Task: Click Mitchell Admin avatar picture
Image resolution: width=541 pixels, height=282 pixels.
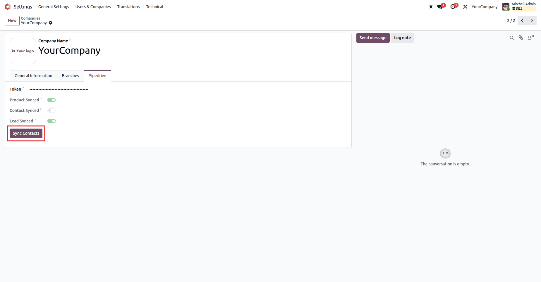Action: 506,7
